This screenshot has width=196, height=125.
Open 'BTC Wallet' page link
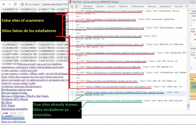point(8,106)
